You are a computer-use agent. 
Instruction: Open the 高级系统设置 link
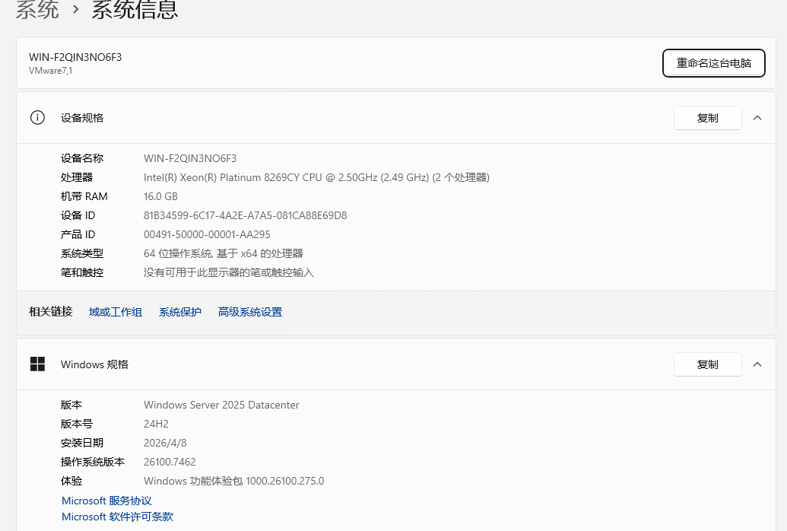(x=250, y=312)
